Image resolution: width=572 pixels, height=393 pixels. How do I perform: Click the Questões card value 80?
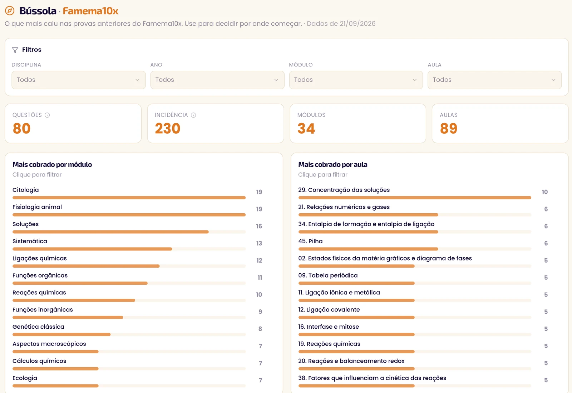[x=22, y=129]
